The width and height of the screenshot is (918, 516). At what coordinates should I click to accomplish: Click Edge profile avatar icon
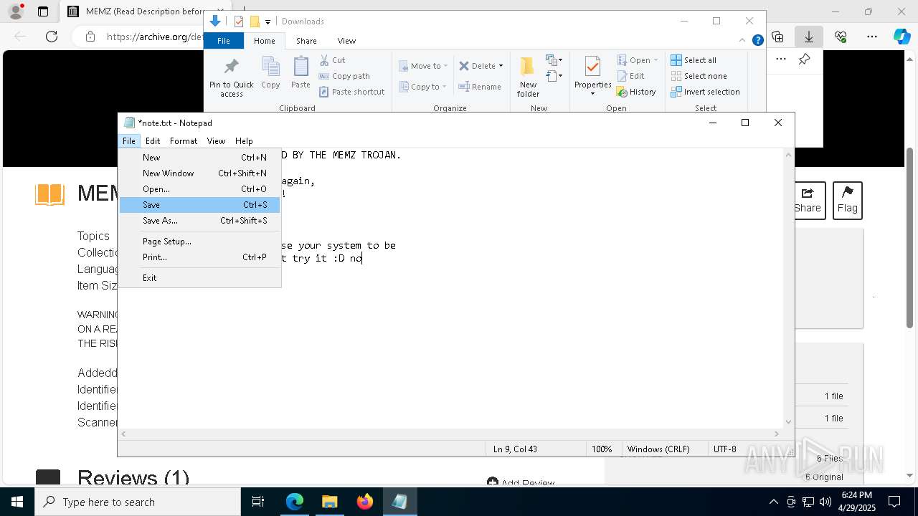pos(15,11)
